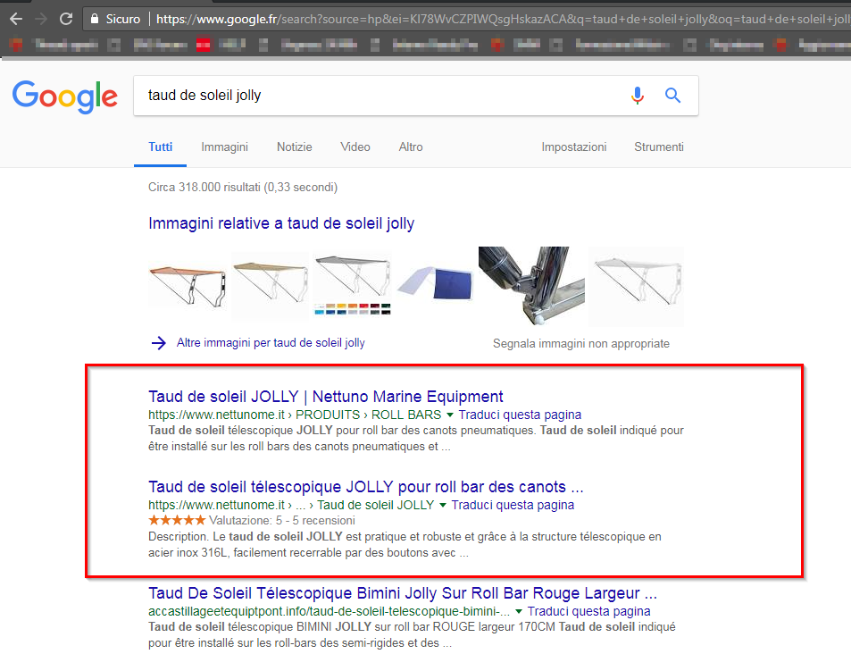The height and width of the screenshot is (654, 851).
Task: Click Traduci questa pagina for accastillage result
Action: (x=588, y=612)
